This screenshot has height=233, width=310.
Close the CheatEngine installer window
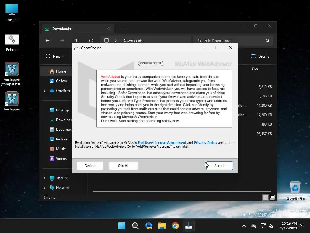230,48
